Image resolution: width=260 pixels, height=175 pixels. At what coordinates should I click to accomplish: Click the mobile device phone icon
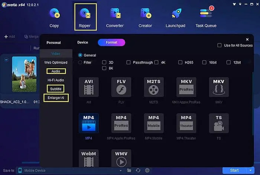pos(20,170)
